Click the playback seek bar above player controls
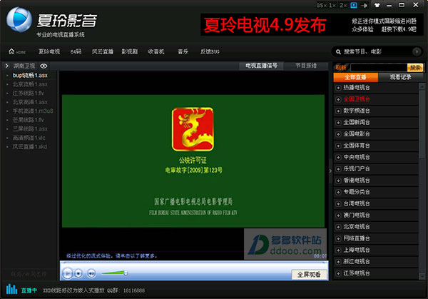Viewport: 428px width, 299px height. click(x=194, y=263)
